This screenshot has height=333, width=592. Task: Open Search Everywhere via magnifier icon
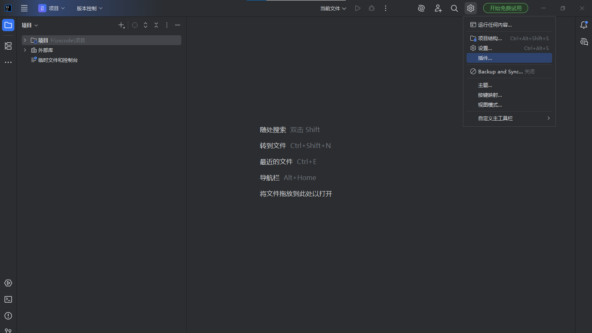454,8
